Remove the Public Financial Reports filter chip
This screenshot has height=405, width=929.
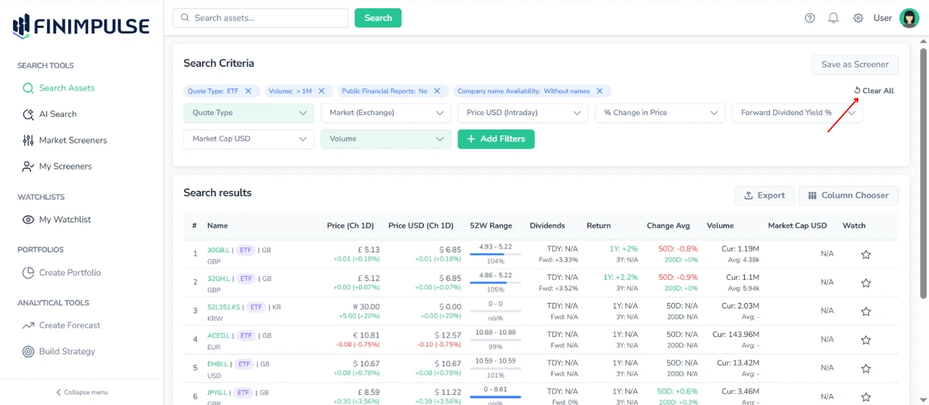(437, 91)
